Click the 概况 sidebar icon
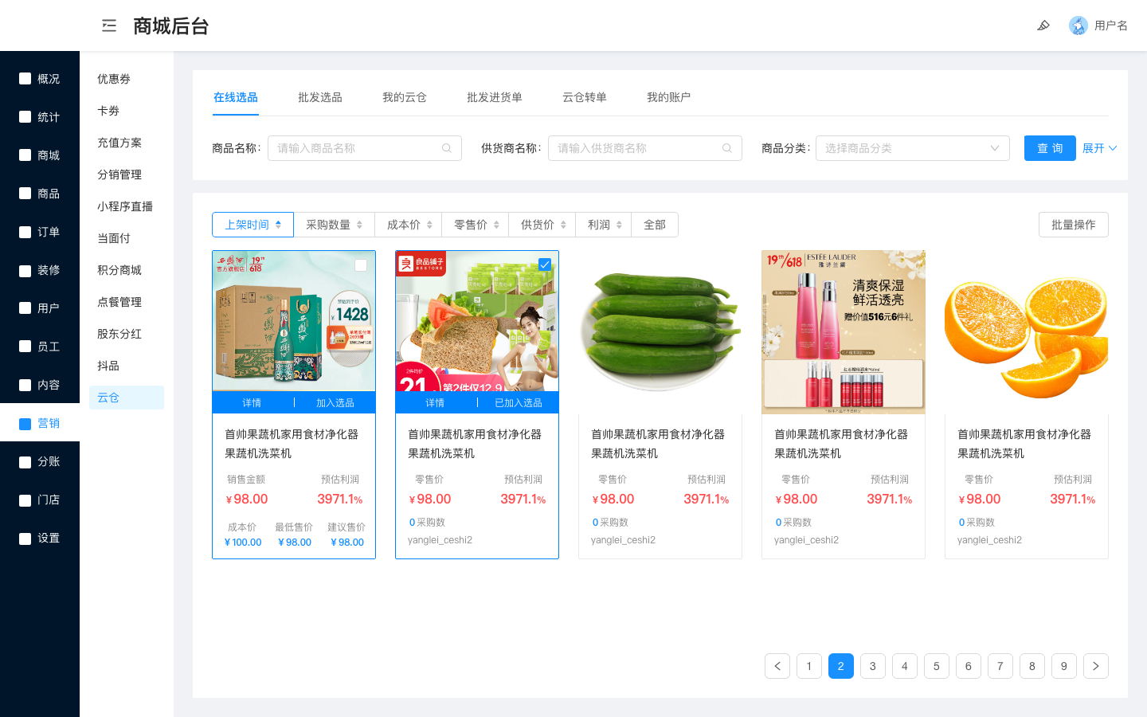Screen dimensions: 1147x717 [x=25, y=79]
